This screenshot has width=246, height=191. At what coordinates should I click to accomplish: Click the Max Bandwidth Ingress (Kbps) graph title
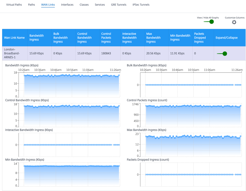[x=146, y=130]
